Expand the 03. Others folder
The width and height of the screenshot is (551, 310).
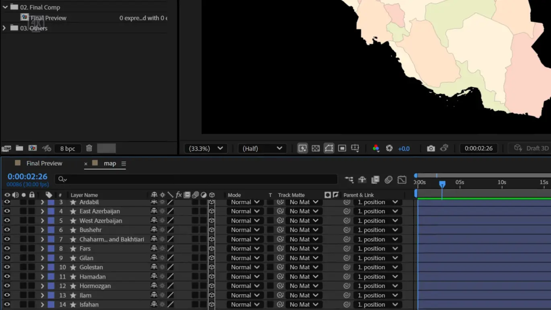tap(4, 28)
